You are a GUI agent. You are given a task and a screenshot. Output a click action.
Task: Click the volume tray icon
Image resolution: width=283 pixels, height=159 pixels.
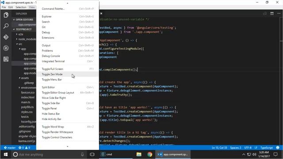(x=254, y=155)
